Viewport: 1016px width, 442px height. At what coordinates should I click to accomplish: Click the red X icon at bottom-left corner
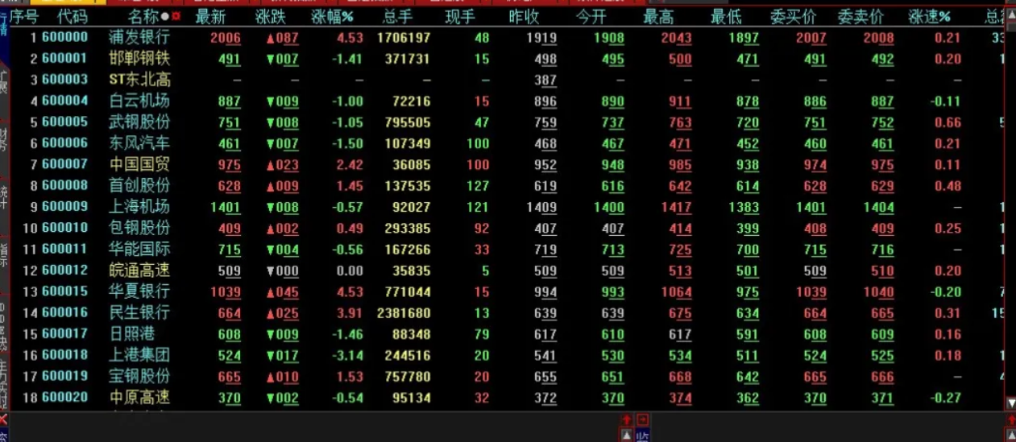(3, 420)
